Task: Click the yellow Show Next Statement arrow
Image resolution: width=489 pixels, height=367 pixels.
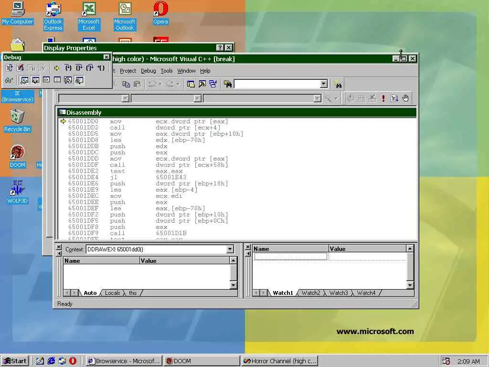Action: [56, 68]
